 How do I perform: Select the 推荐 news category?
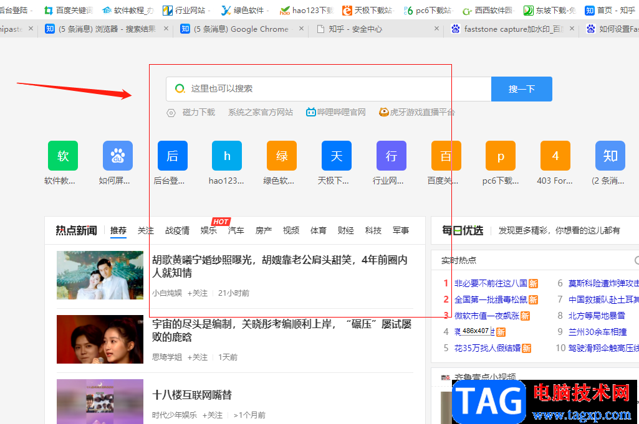click(118, 231)
